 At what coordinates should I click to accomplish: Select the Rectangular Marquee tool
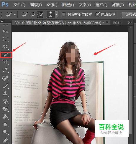5,39
